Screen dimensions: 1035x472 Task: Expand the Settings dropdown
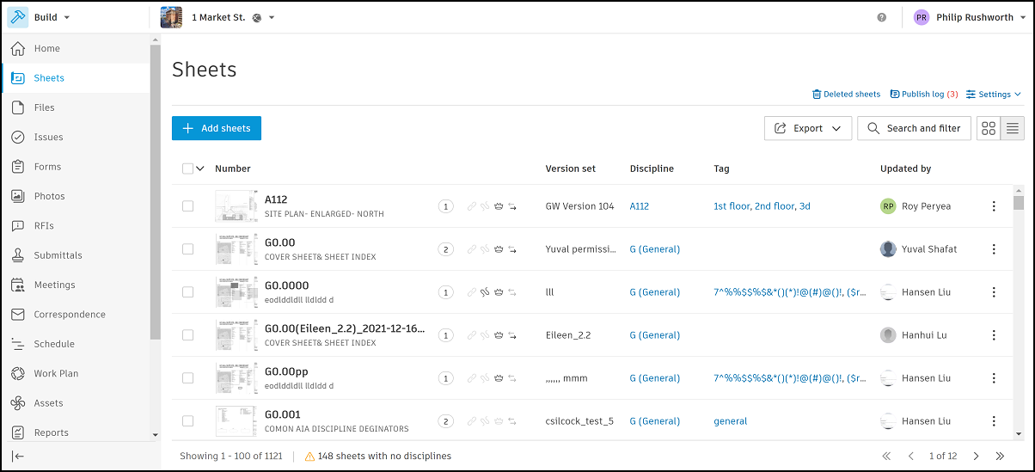pyautogui.click(x=994, y=95)
